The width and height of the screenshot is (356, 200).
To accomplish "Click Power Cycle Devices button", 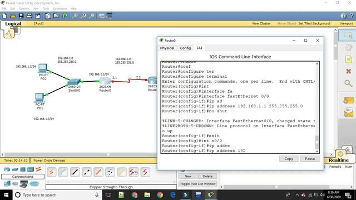I will [50, 161].
